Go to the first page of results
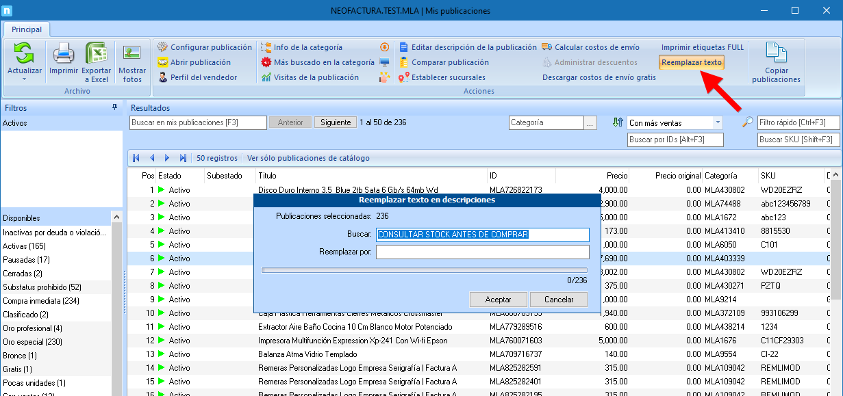843x396 pixels. pos(136,158)
